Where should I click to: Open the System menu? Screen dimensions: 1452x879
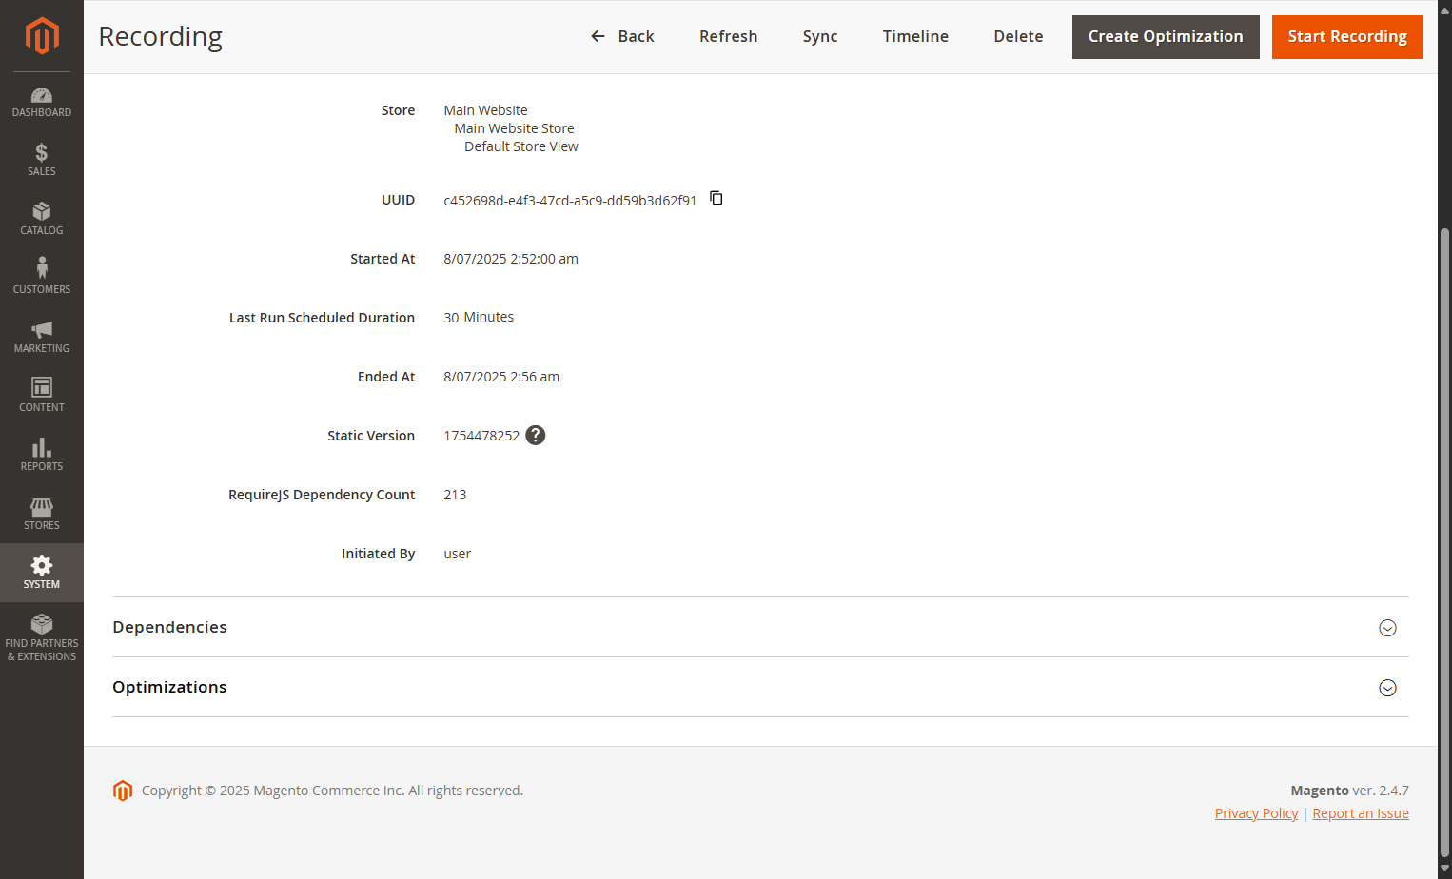42,573
